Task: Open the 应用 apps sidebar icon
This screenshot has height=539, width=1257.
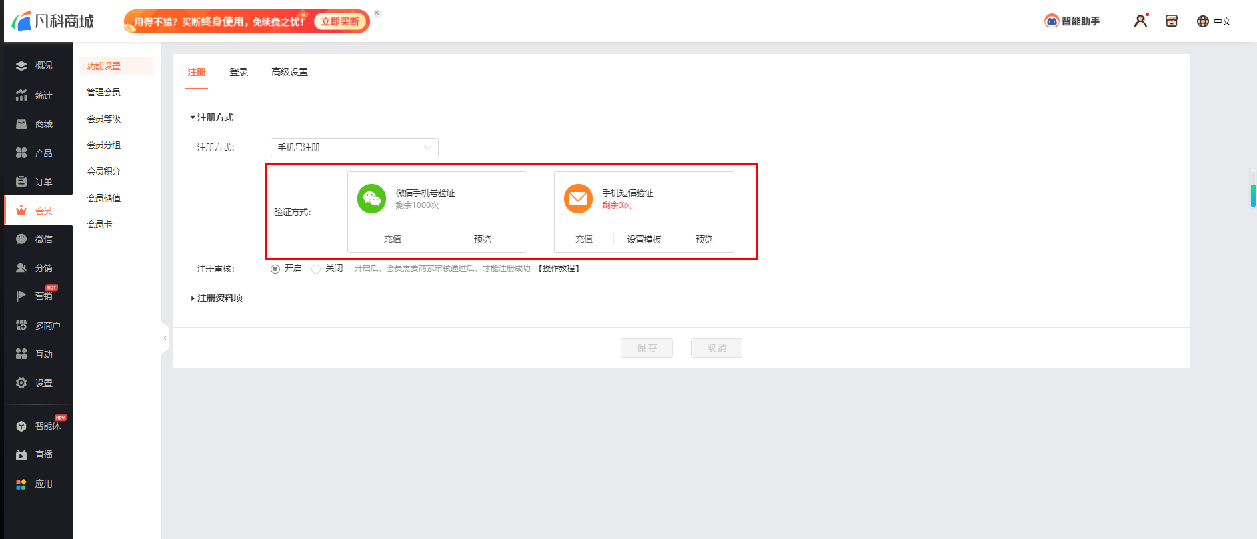Action: point(21,484)
